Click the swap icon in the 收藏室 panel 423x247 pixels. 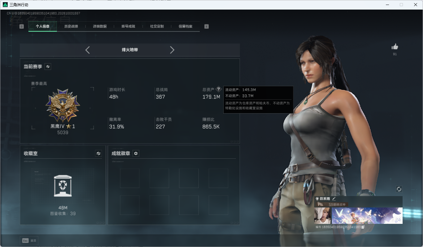point(98,153)
